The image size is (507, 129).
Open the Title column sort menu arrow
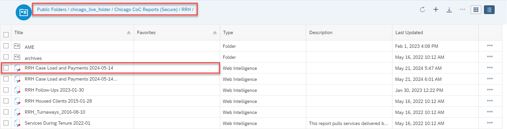point(129,33)
